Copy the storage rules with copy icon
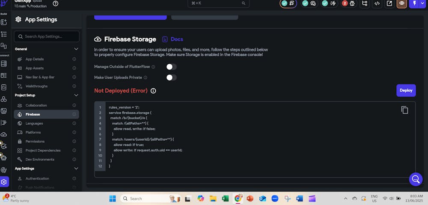The image size is (428, 205). pos(404,110)
